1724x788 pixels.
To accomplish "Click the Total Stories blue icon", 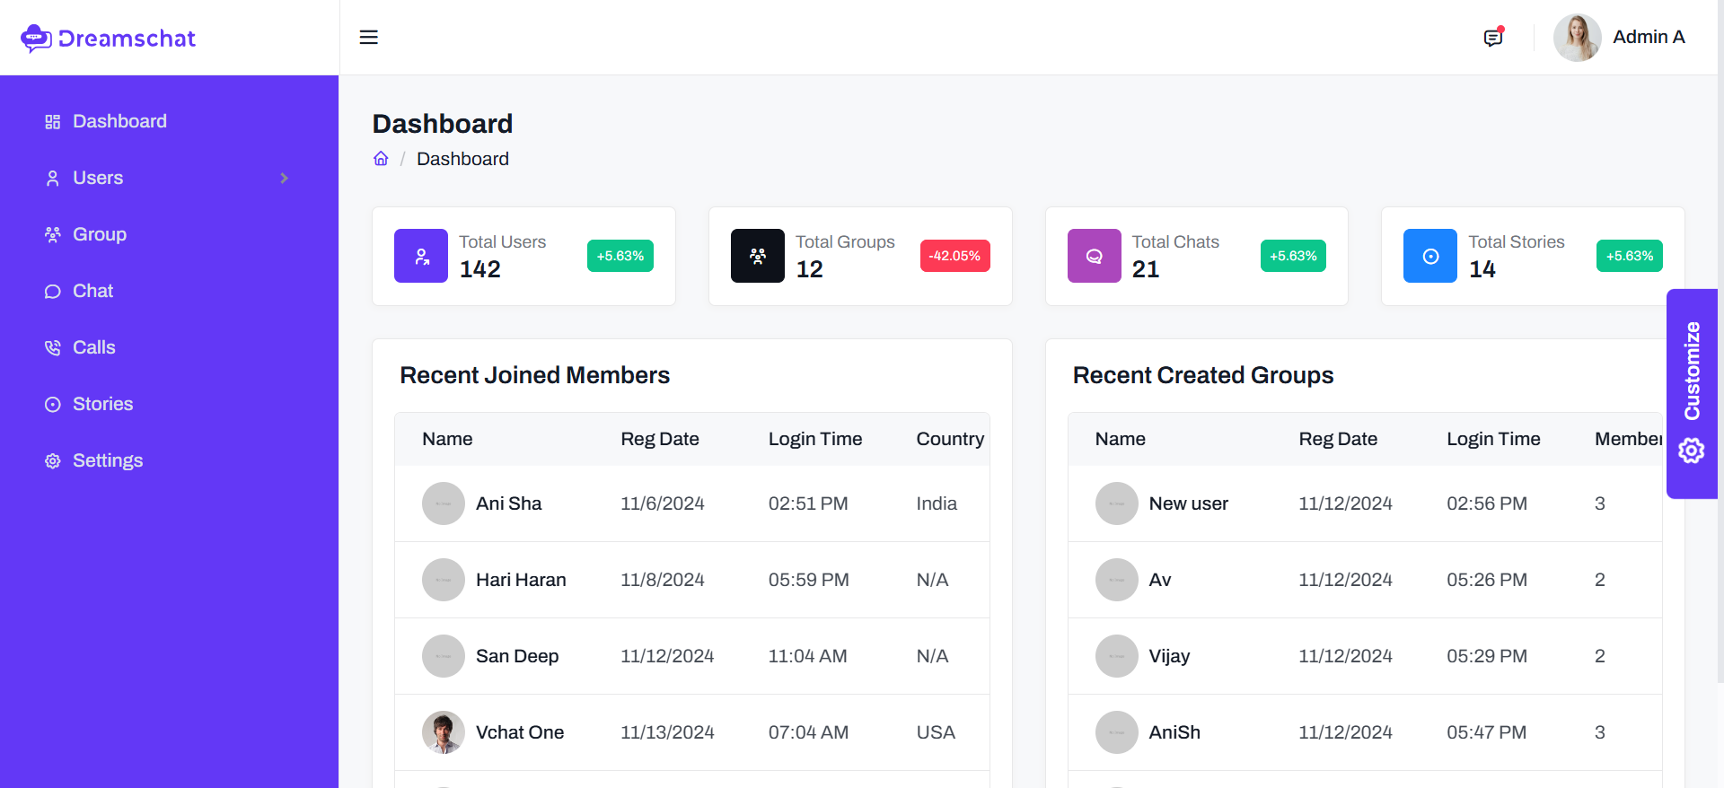I will (1430, 256).
